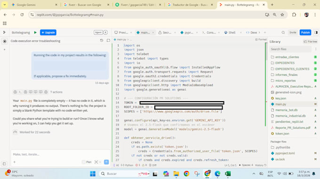Open library more options three-dot menu

pyautogui.click(x=316, y=49)
